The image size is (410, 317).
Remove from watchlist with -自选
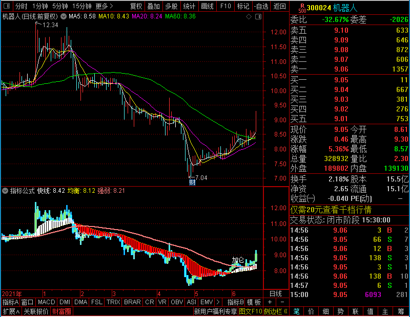coord(261,6)
